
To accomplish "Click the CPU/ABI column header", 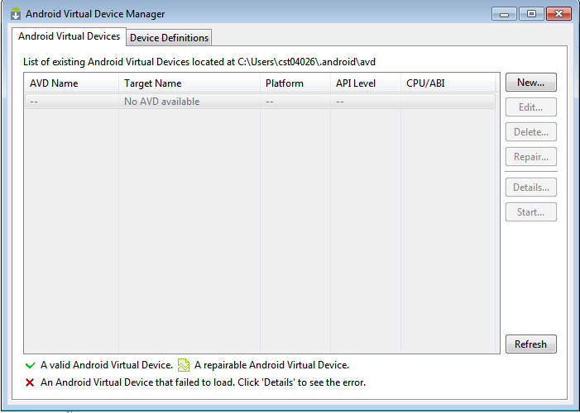I will [448, 83].
